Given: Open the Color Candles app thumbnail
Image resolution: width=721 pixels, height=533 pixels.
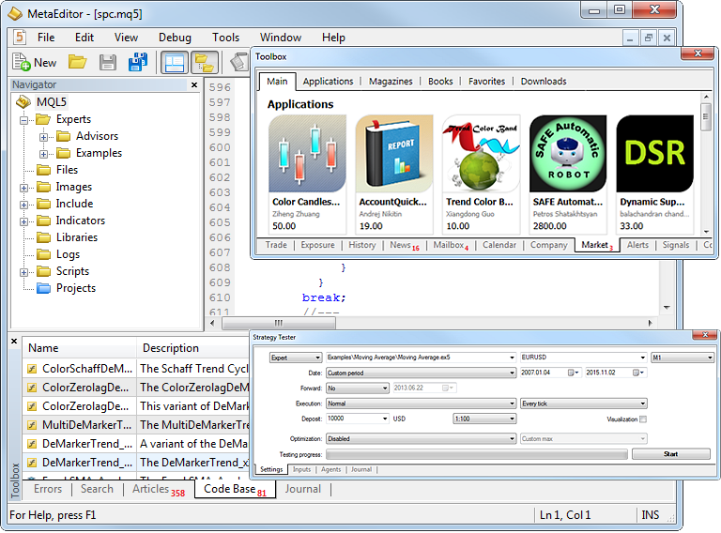Looking at the screenshot, I should pos(307,154).
